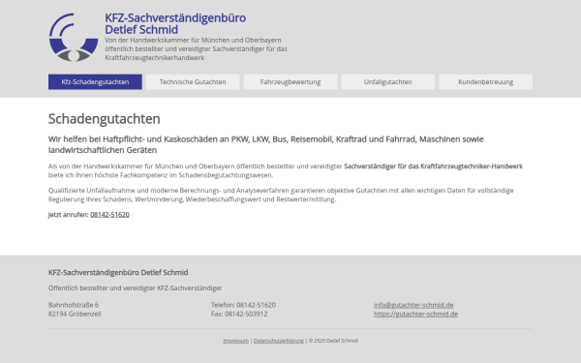The width and height of the screenshot is (581, 363).
Task: Click the KFZ-Sachverständigenbüro Detlef Schmid header title
Action: [175, 23]
